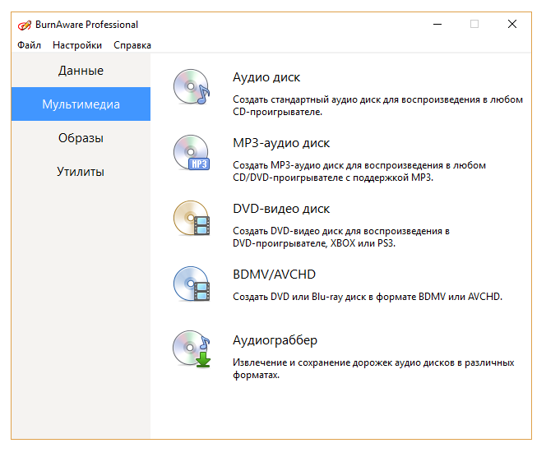This screenshot has width=546, height=457.
Task: Minimize the BurnAware Professional window
Action: coord(437,25)
